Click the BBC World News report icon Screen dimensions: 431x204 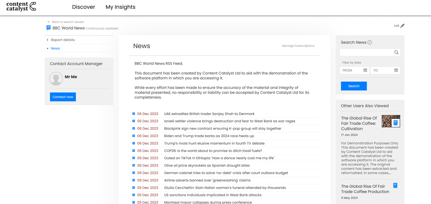coord(48,28)
